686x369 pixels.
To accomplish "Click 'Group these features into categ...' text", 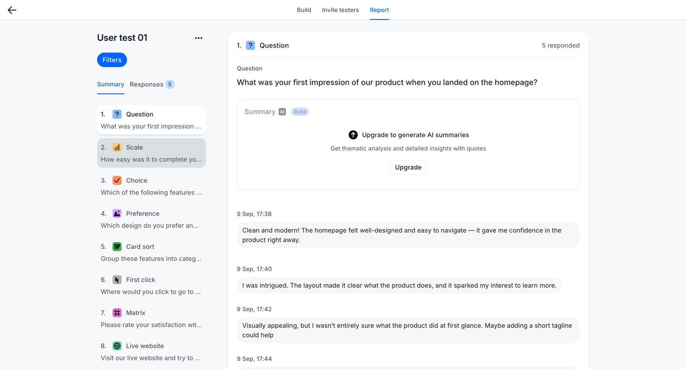I will (151, 259).
